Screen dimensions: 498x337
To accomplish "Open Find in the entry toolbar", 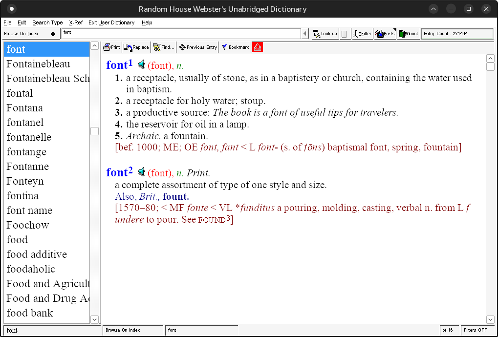I will tap(164, 47).
